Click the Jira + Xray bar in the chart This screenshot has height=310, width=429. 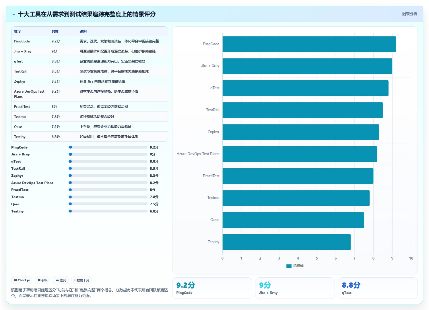coord(307,66)
